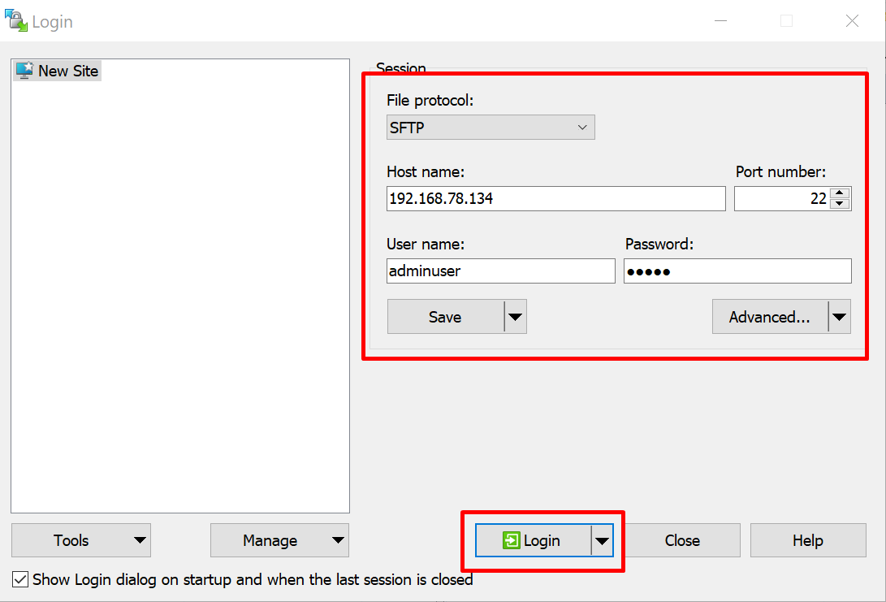This screenshot has height=602, width=886.
Task: Select the New Site tree entry
Action: [x=68, y=71]
